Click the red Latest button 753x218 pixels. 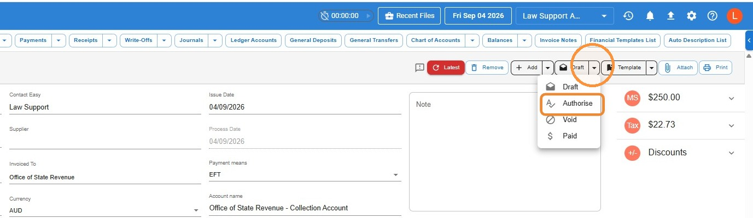coord(446,68)
